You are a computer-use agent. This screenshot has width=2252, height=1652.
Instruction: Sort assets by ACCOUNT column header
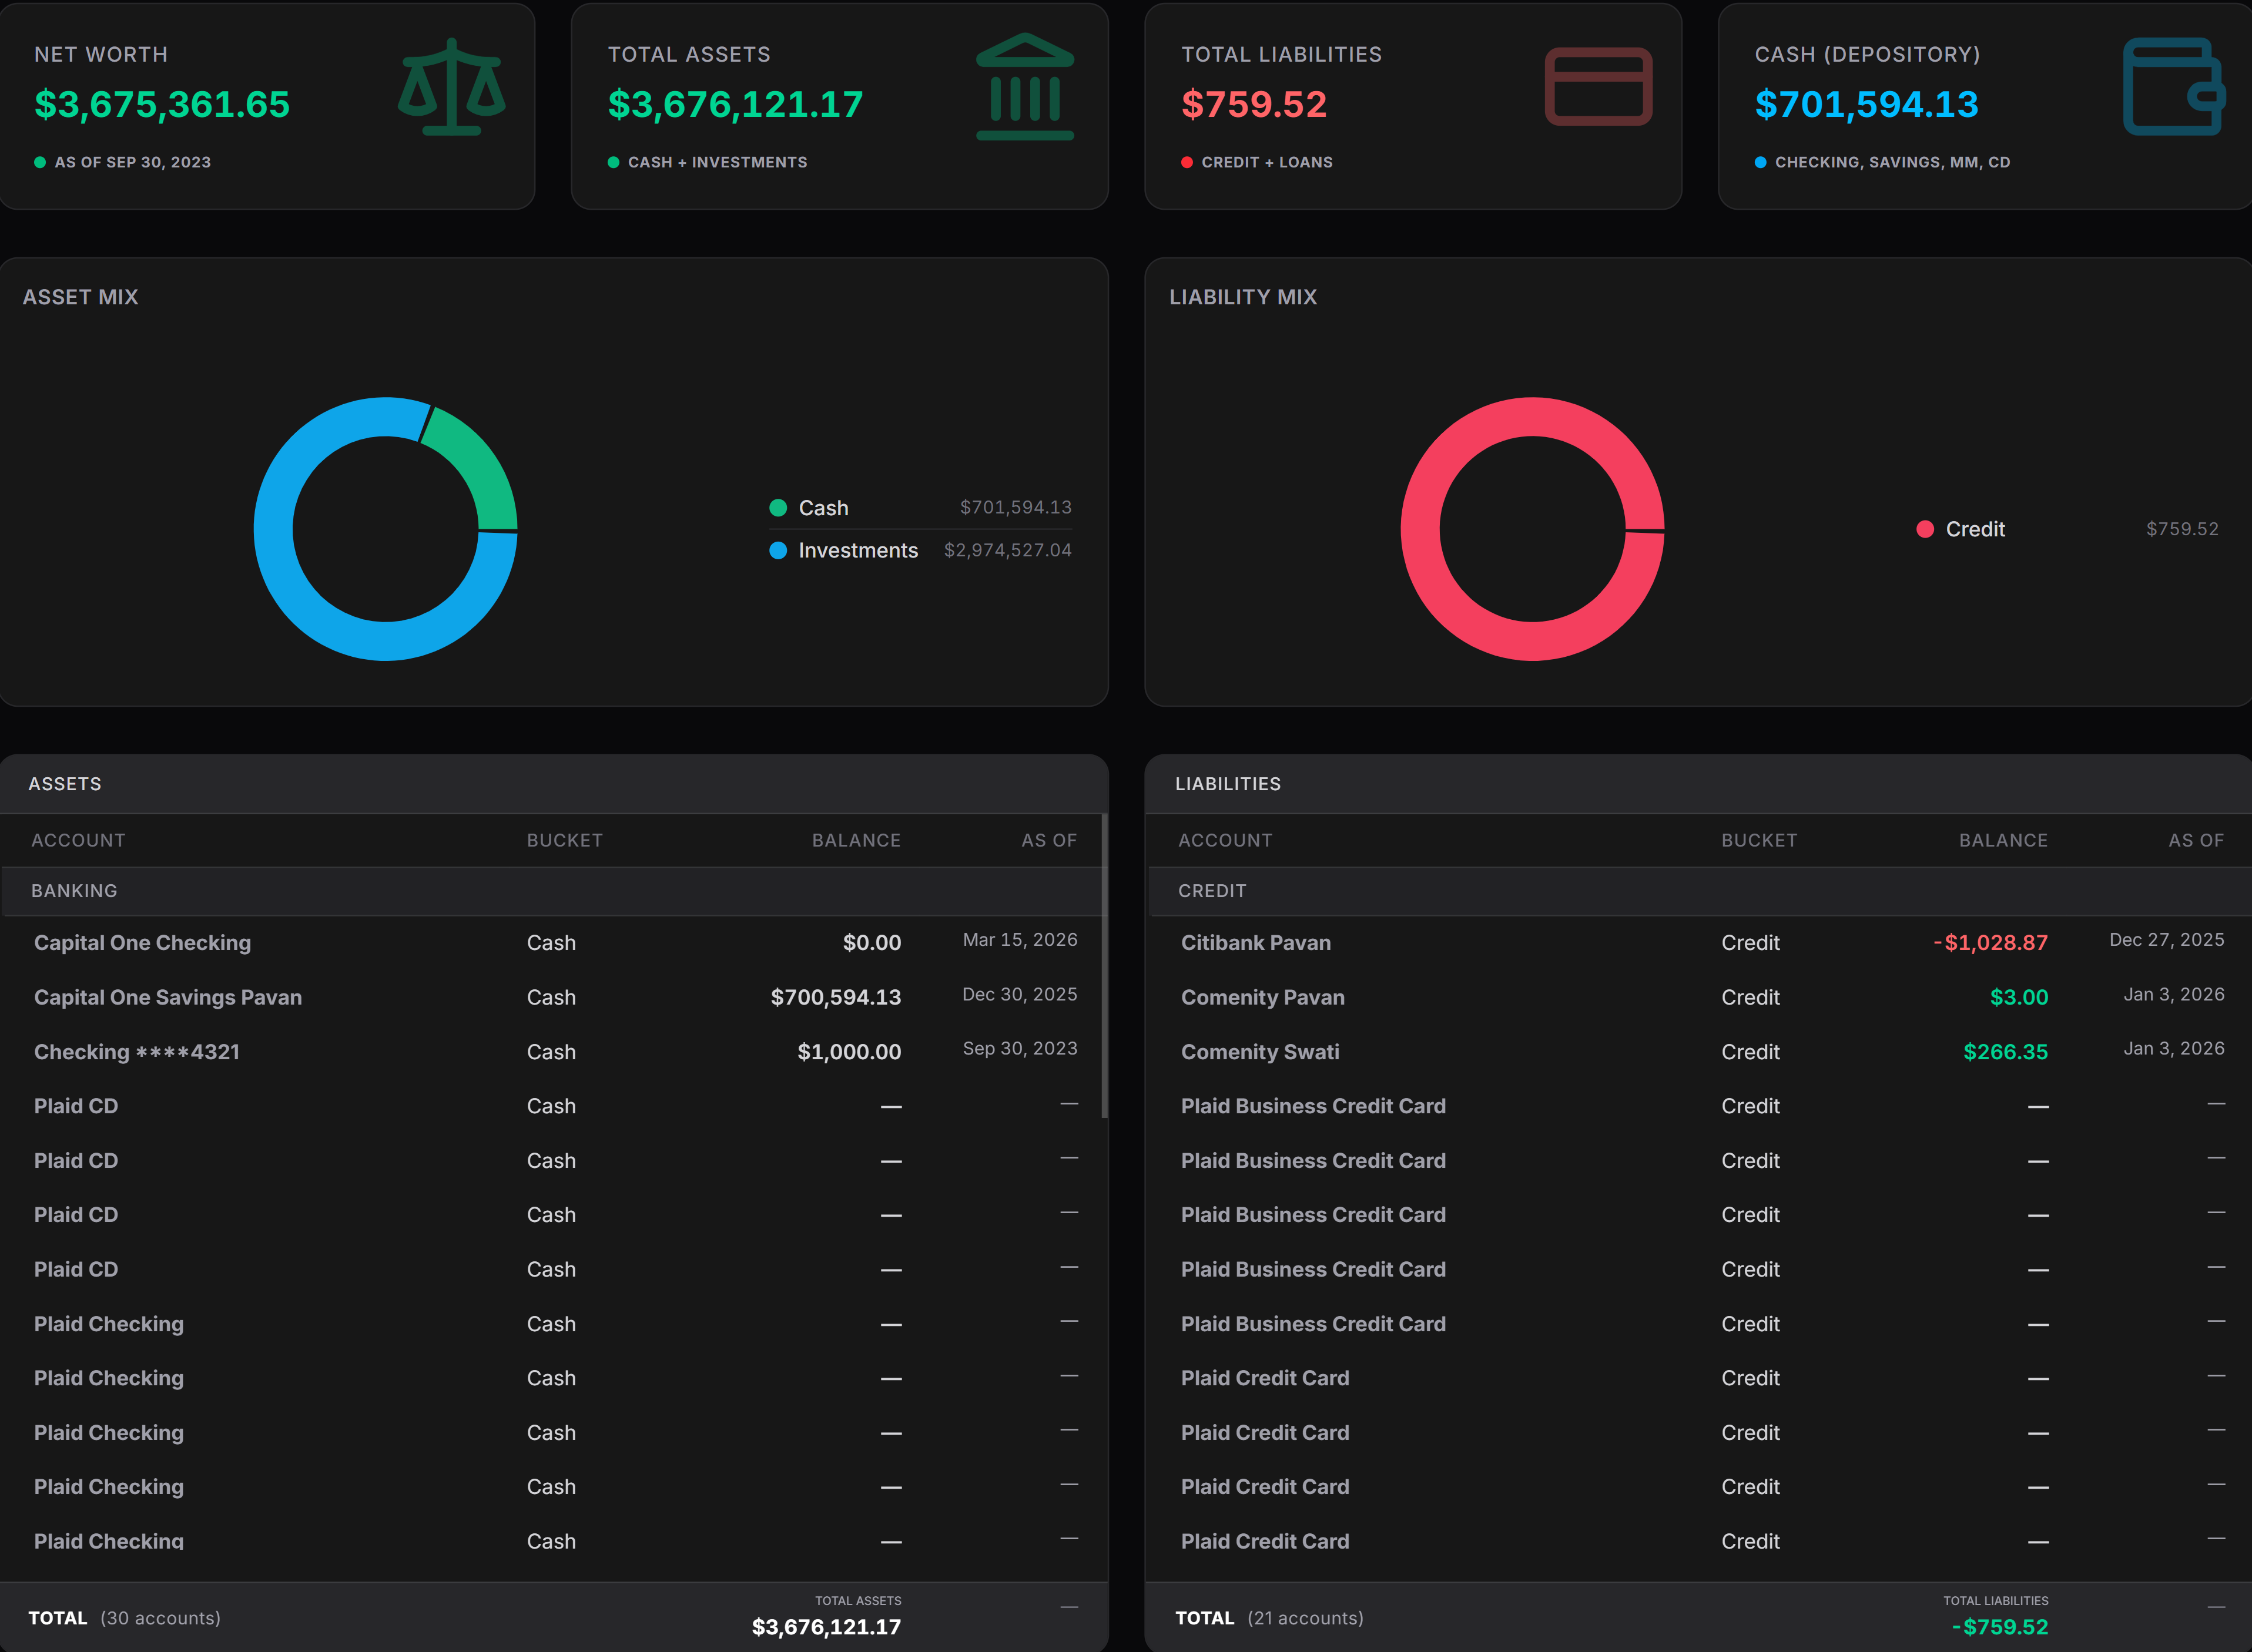point(78,840)
